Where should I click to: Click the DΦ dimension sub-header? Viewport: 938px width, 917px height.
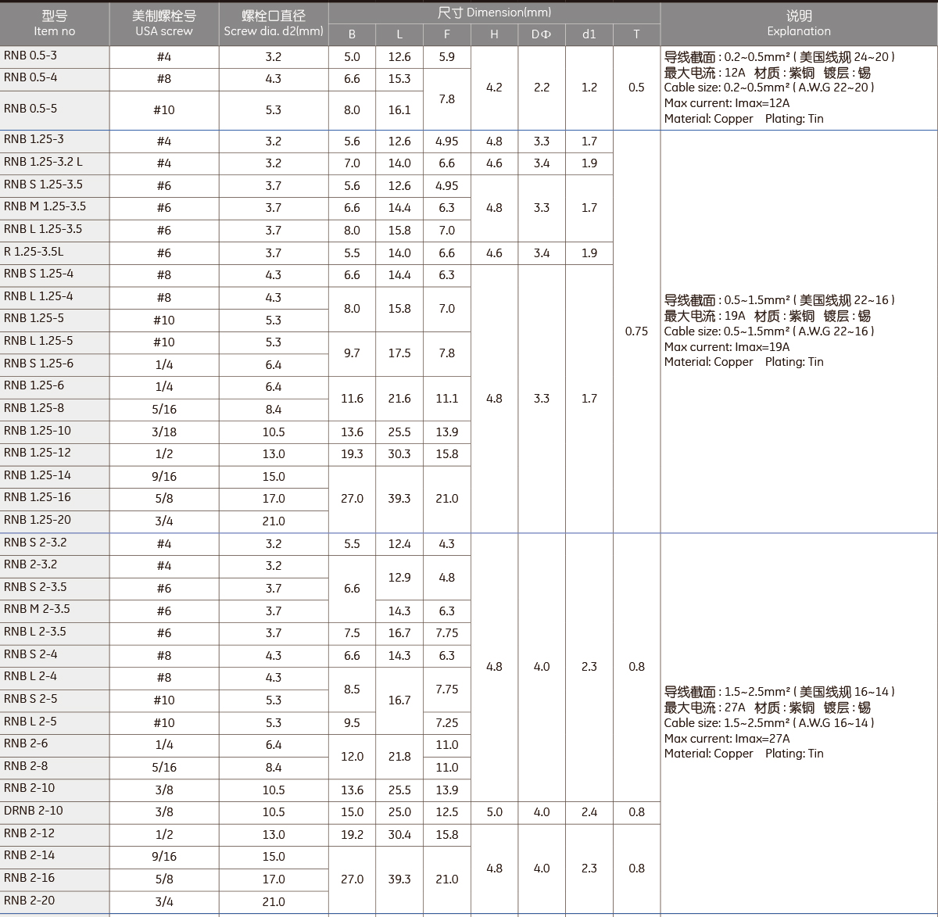(x=541, y=34)
